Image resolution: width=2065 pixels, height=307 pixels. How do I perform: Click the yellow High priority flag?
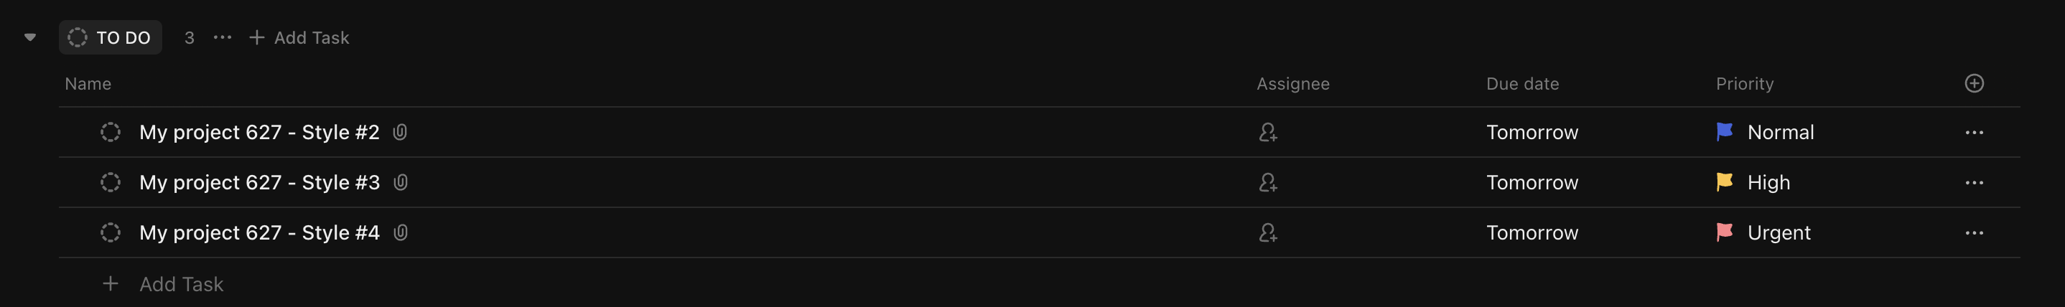[x=1725, y=183]
